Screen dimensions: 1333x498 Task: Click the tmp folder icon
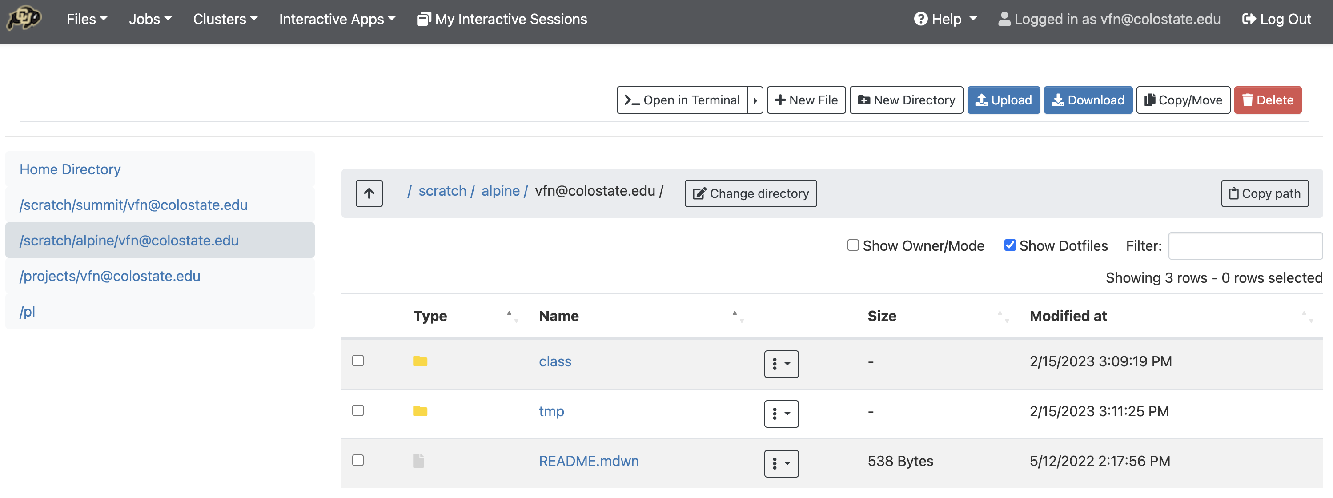click(420, 411)
